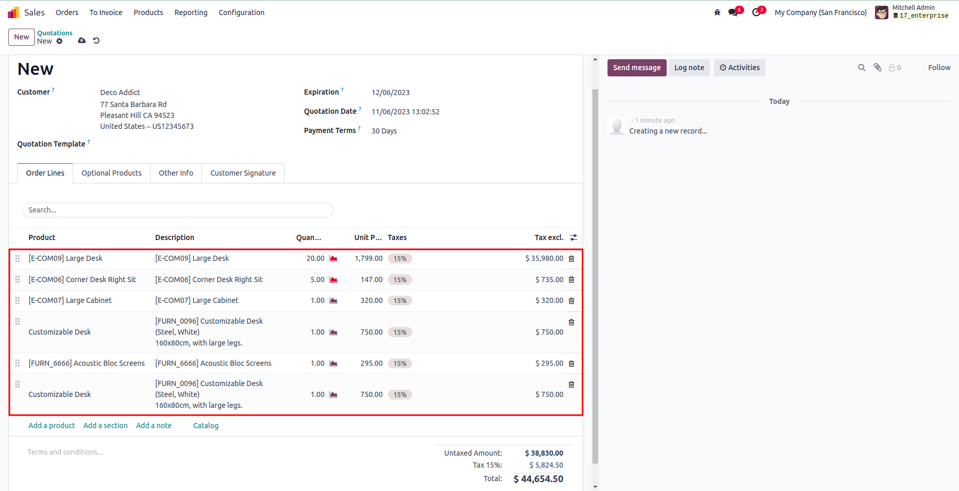The width and height of the screenshot is (959, 491).
Task: Open the company switcher My Company (San Francisco)
Action: [x=820, y=12]
